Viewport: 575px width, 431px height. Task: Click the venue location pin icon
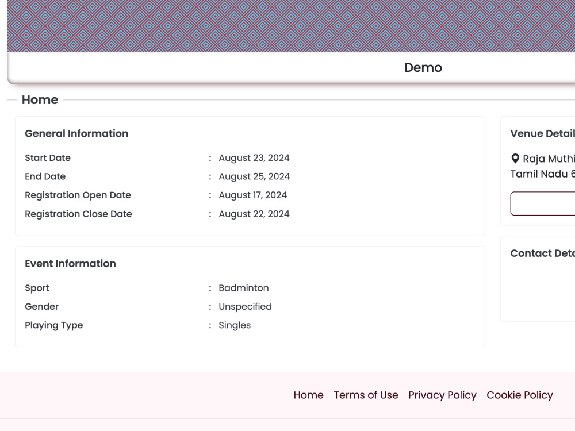tap(515, 159)
